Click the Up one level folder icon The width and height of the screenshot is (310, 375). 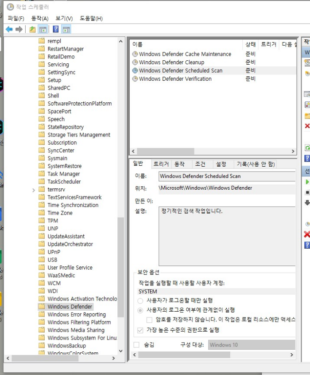click(x=32, y=29)
